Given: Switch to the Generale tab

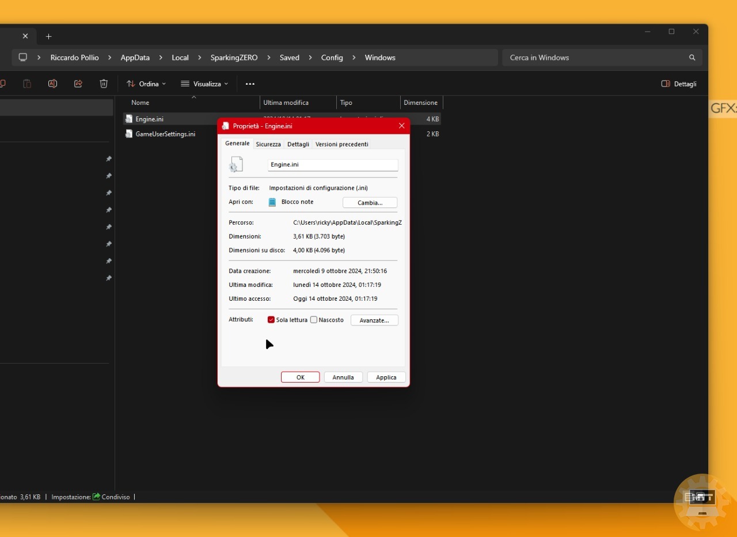Looking at the screenshot, I should [x=237, y=143].
